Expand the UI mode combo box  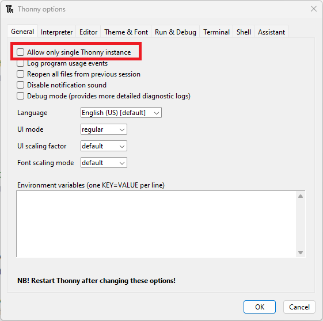pos(104,129)
